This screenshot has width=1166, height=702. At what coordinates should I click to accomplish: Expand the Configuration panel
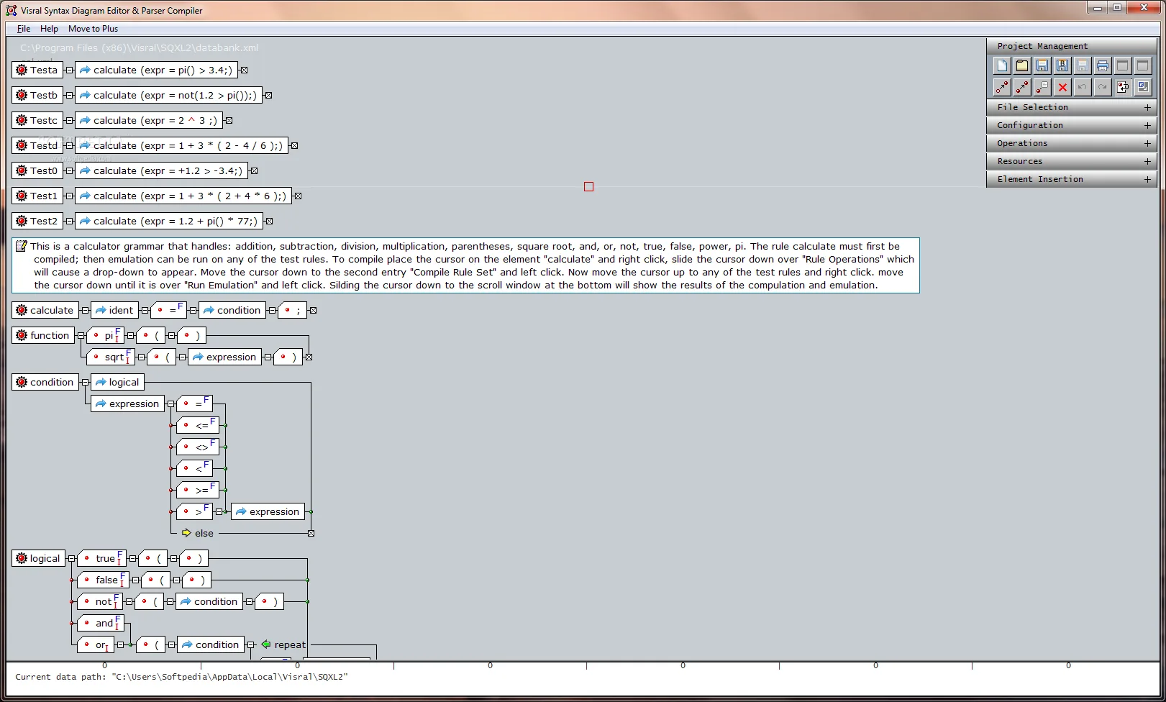tap(1147, 125)
